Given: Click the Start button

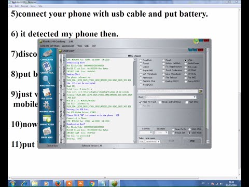Looking at the screenshot, I should pyautogui.click(x=171, y=141).
